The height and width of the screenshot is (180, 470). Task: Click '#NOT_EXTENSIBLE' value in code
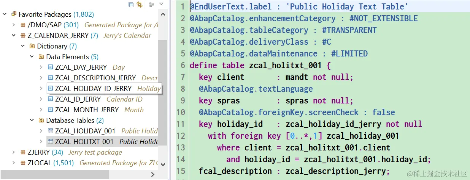point(384,18)
